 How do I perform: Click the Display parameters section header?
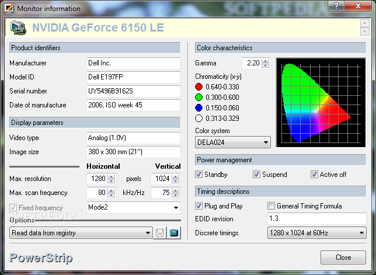point(95,123)
